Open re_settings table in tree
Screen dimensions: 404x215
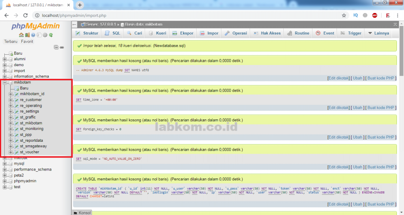click(x=29, y=111)
